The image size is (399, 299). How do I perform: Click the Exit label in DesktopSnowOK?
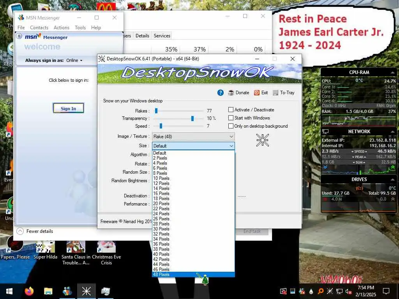(x=265, y=93)
